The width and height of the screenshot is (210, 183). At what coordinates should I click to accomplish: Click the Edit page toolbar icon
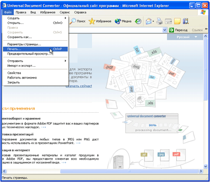tap(168, 21)
